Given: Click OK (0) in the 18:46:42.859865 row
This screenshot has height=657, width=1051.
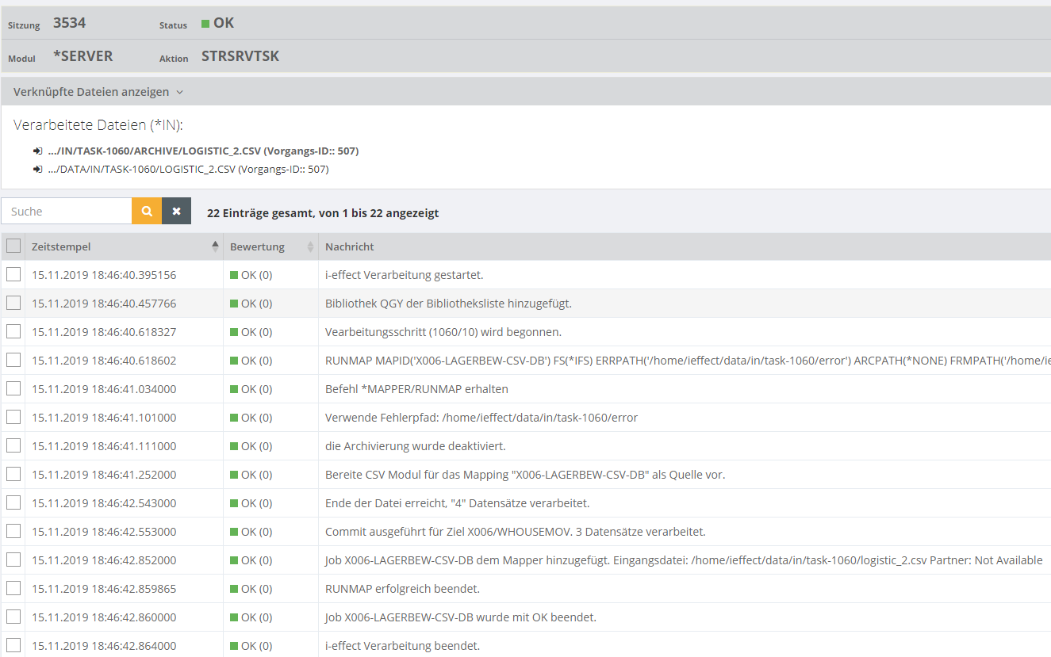Looking at the screenshot, I should [x=256, y=589].
